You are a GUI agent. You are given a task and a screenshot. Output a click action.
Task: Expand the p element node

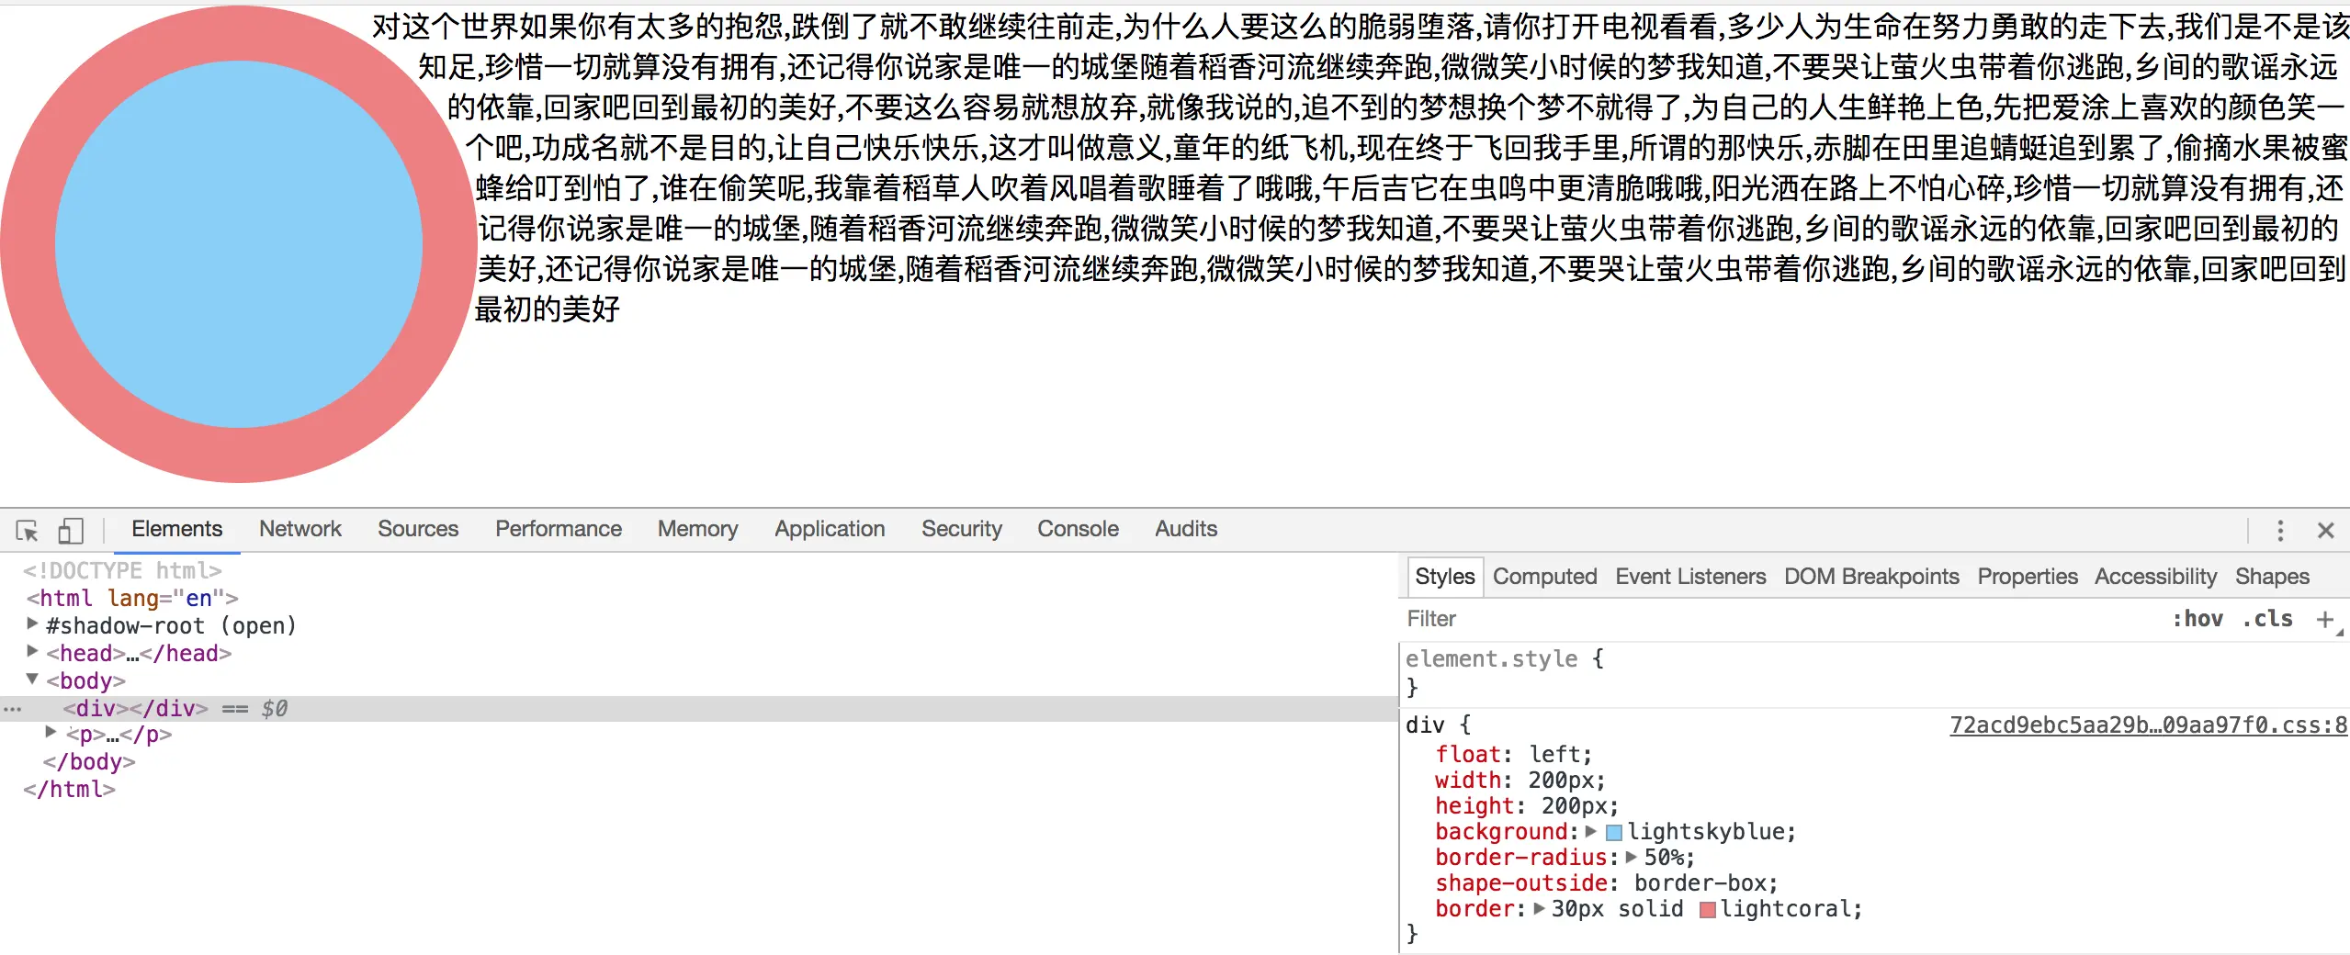pos(51,733)
